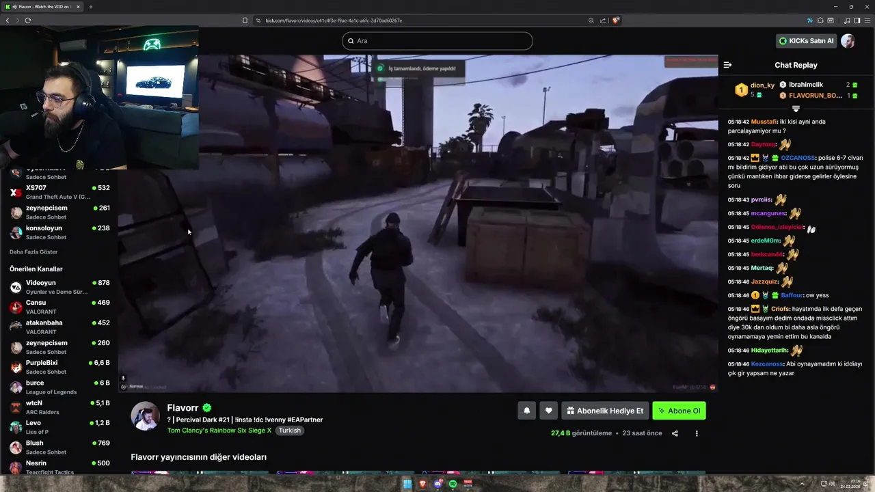Click the OZCANOSS username in chat

point(798,158)
